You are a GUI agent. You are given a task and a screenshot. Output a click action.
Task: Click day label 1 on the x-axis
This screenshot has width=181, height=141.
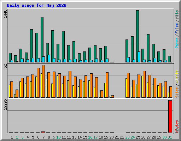pos(12,137)
